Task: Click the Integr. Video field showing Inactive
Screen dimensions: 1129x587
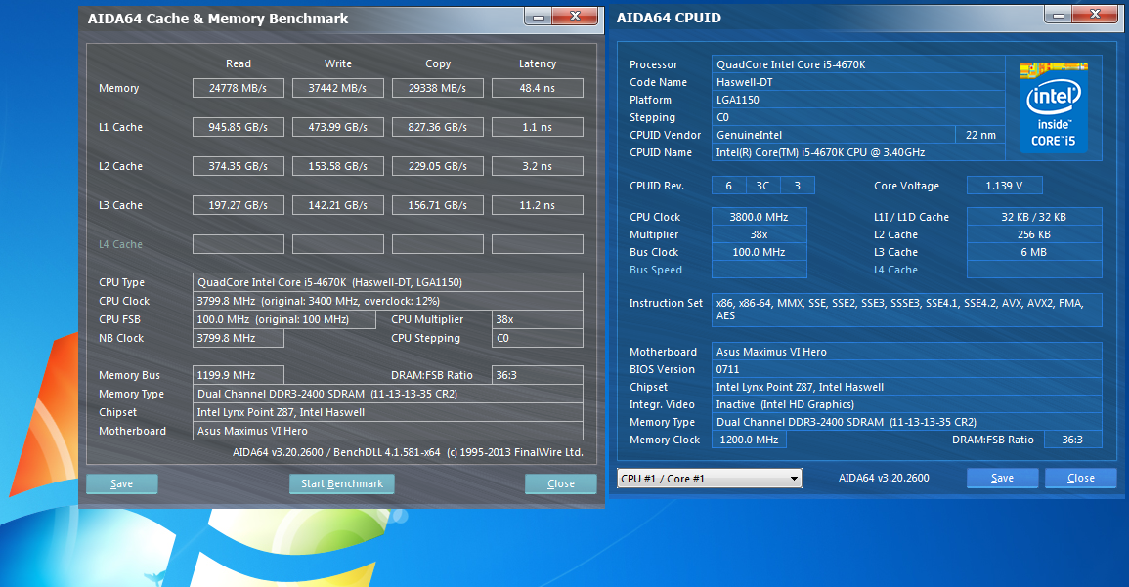Action: (906, 404)
